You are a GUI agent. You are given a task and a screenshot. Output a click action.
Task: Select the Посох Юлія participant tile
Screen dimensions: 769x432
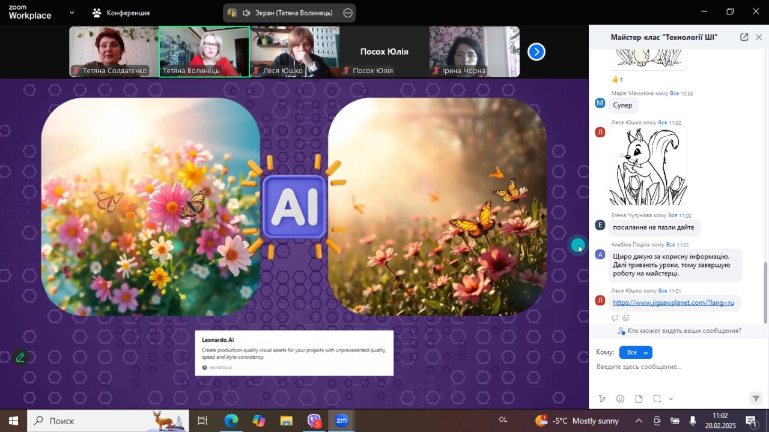[384, 52]
